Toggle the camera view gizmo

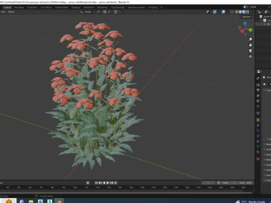pyautogui.click(x=250, y=51)
